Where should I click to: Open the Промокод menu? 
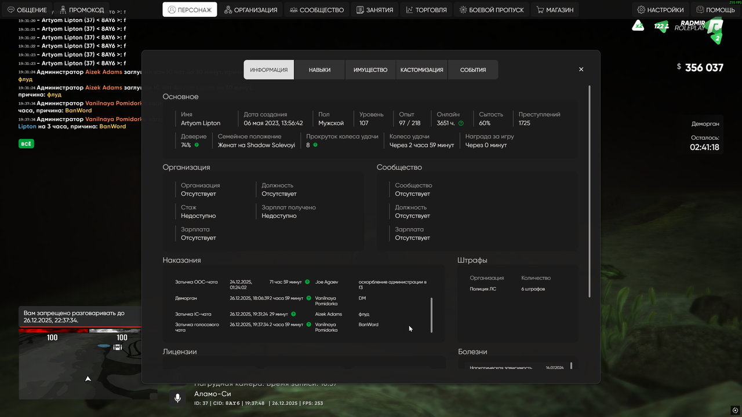(x=82, y=10)
